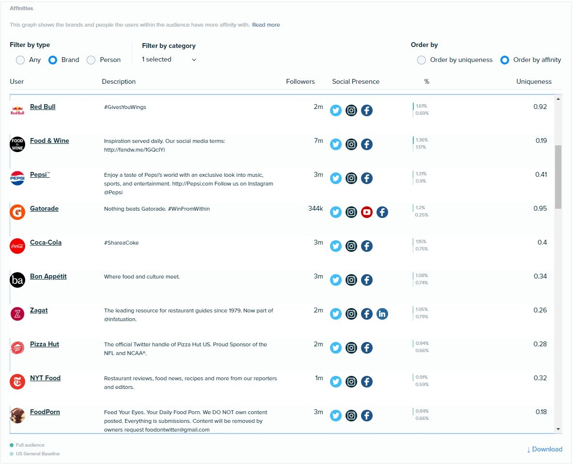Open Coca-Cola's Facebook icon
This screenshot has height=465, width=573.
(x=366, y=246)
